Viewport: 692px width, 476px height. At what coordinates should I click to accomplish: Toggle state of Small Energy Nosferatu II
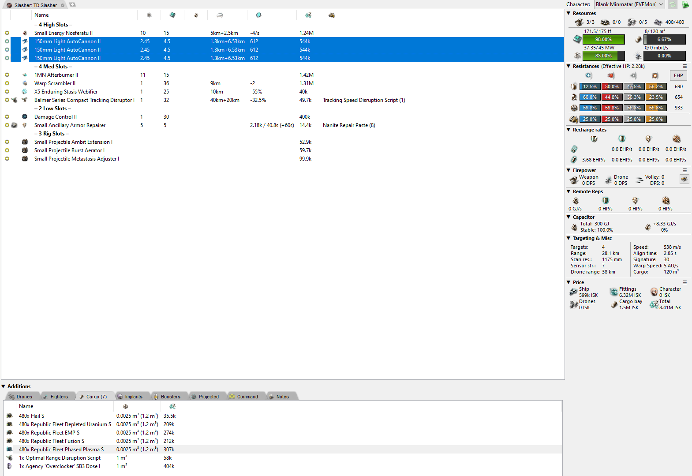[7, 33]
